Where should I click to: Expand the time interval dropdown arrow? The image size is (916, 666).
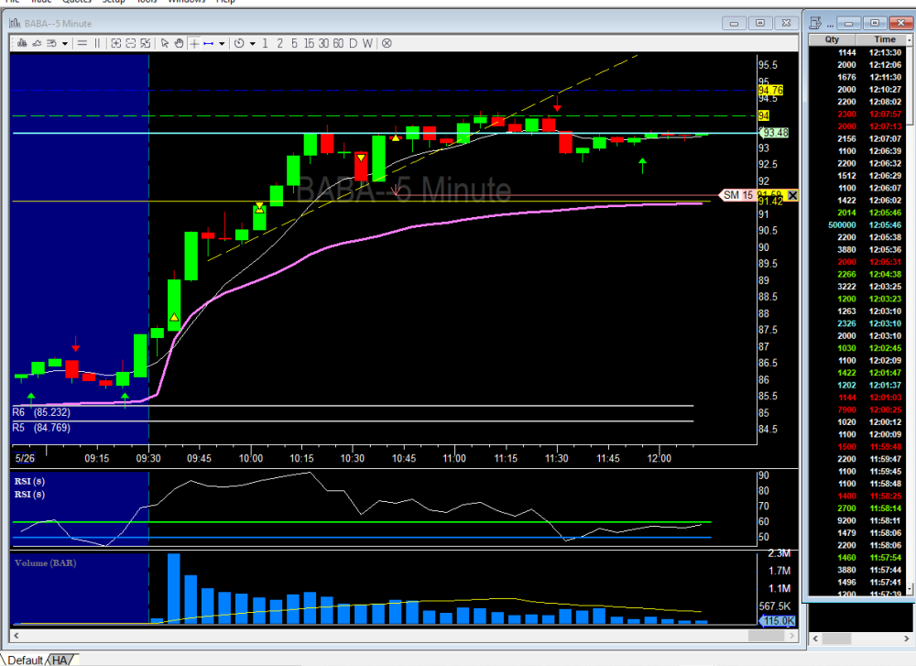point(253,43)
